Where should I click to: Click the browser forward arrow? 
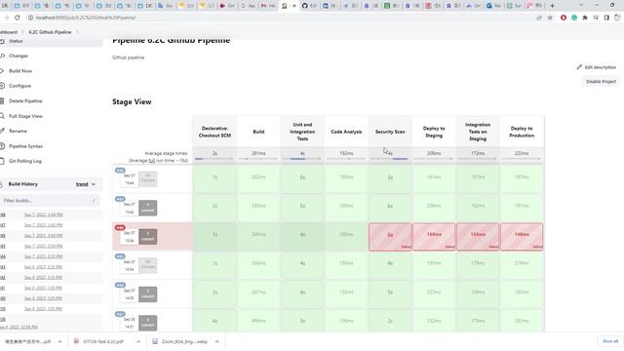coord(6,18)
